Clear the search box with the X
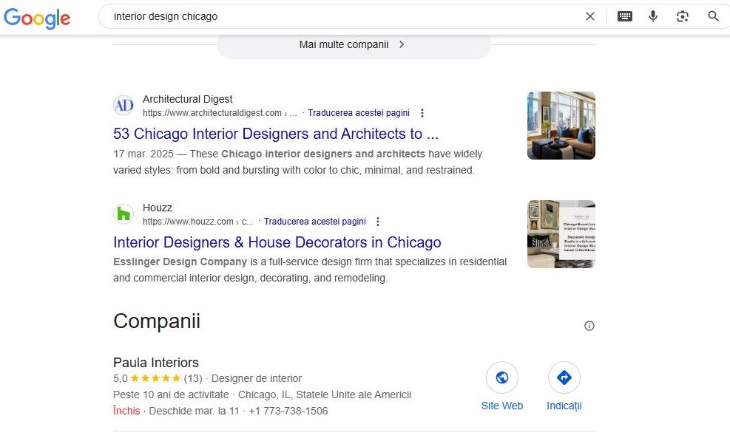730x444 pixels. point(590,16)
